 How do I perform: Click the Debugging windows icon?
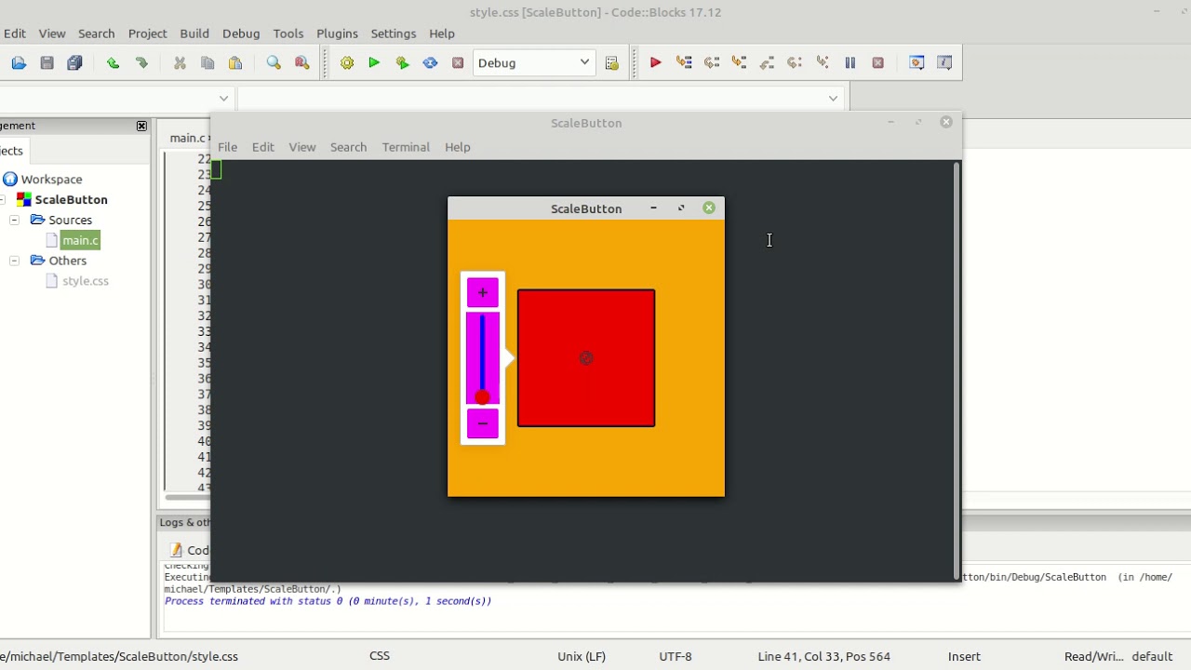pos(917,63)
